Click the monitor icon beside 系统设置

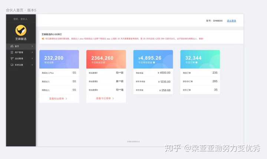(x=12, y=65)
